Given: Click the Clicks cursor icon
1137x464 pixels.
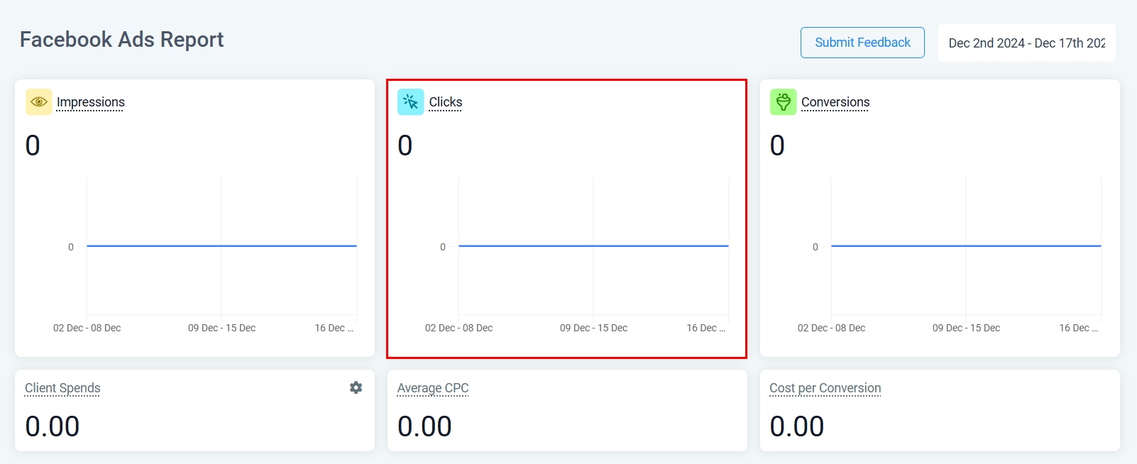Looking at the screenshot, I should pyautogui.click(x=411, y=102).
